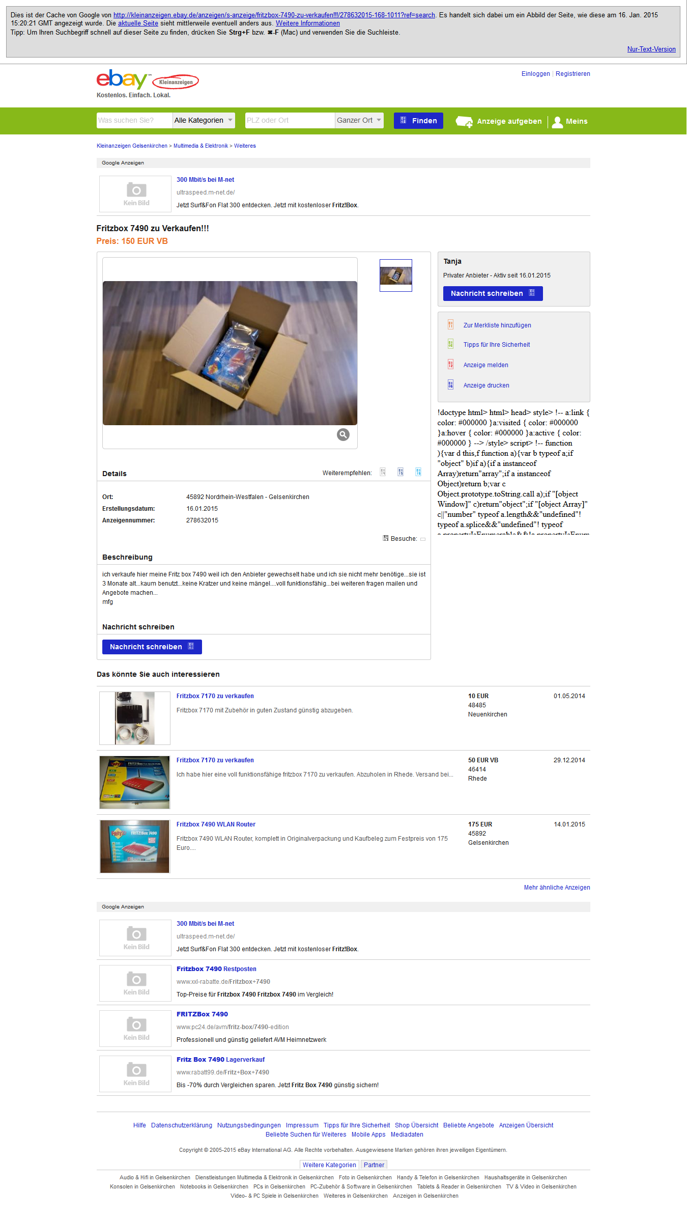The height and width of the screenshot is (1216, 687).
Task: Click the Was suchen Sie search field
Action: 134,120
